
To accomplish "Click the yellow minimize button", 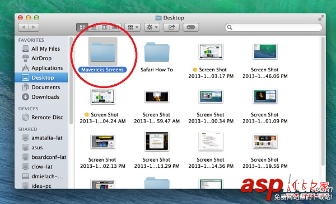I will click(x=29, y=18).
